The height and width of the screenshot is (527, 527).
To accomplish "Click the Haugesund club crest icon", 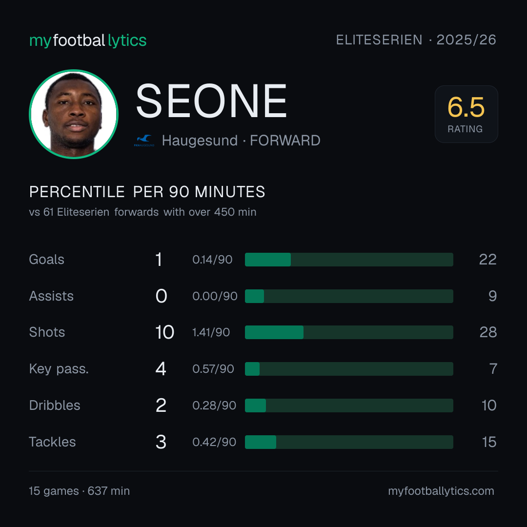I will pos(144,140).
